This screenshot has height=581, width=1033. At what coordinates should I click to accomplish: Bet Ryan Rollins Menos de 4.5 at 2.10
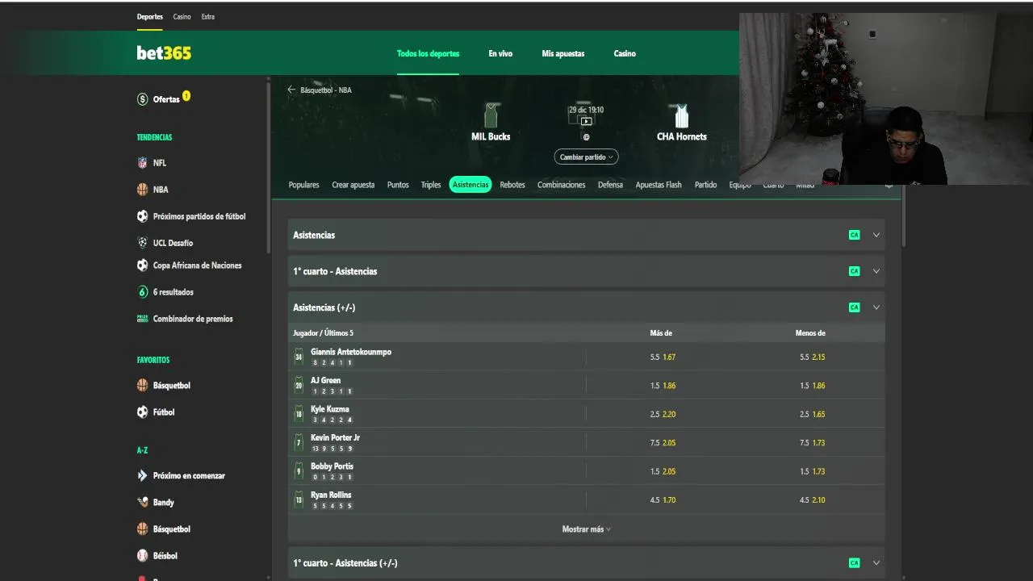[812, 500]
